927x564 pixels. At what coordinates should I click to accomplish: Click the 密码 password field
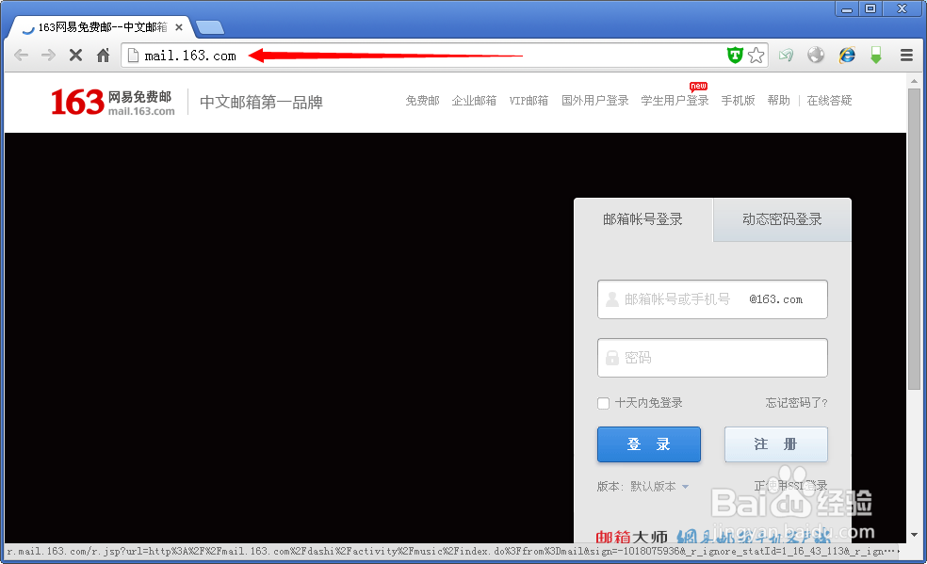712,358
